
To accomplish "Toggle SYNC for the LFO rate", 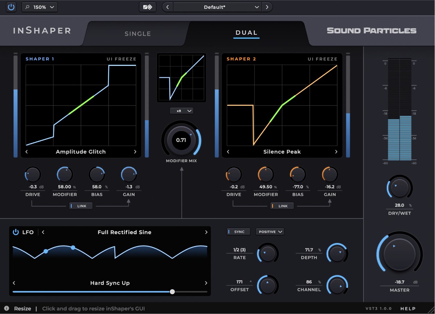I will click(x=238, y=231).
